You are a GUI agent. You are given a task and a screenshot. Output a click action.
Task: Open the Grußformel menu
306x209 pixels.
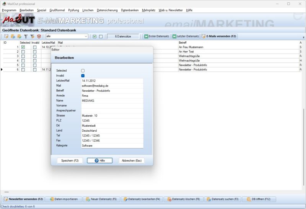click(57, 10)
